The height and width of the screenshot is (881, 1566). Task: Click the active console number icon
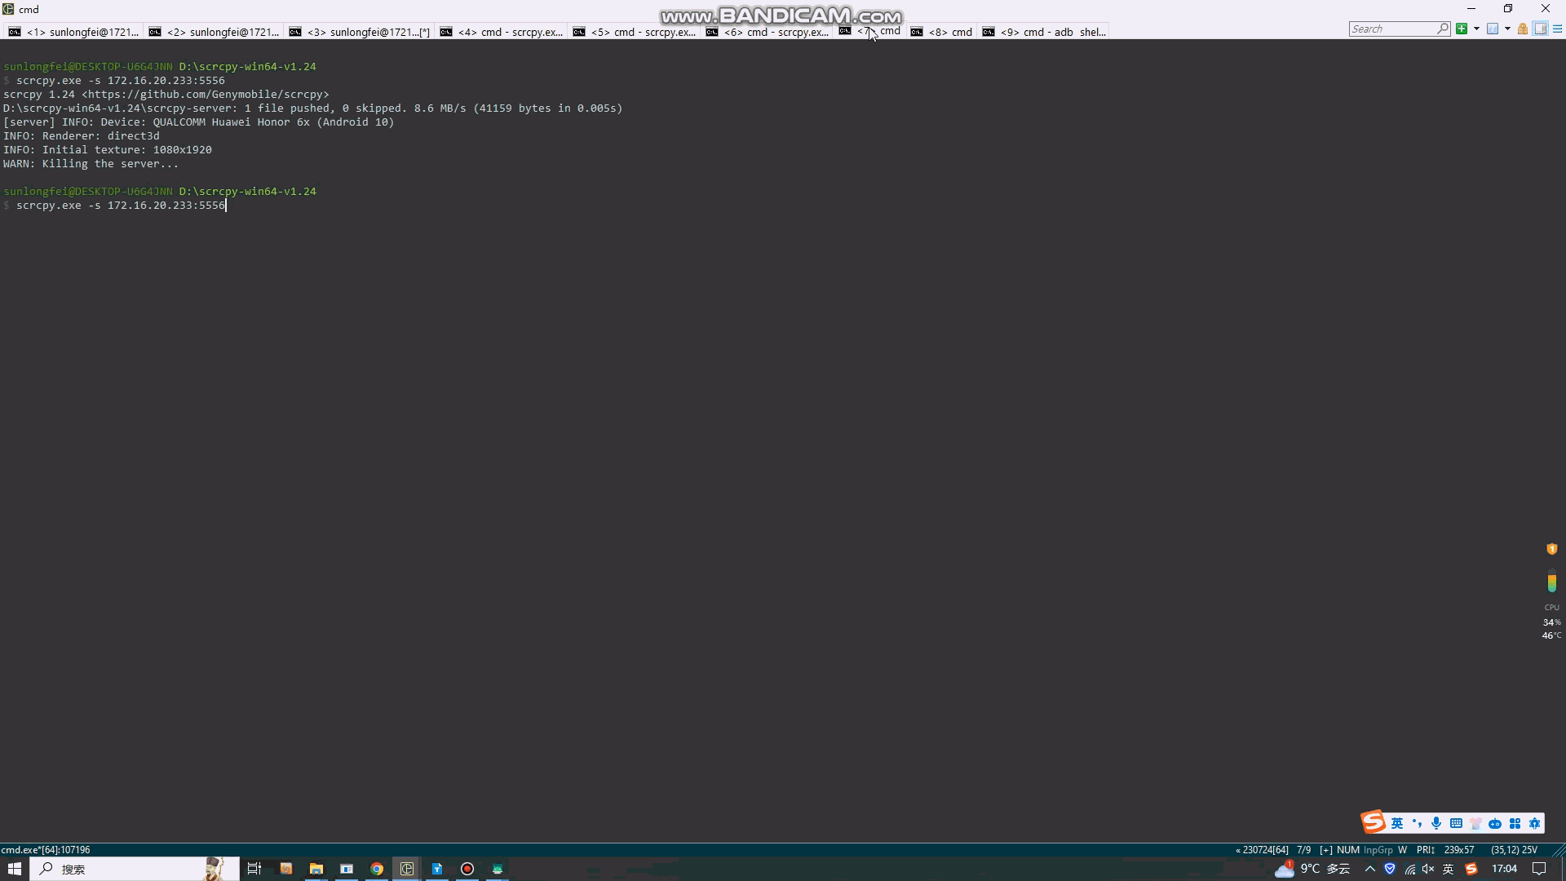click(1493, 29)
